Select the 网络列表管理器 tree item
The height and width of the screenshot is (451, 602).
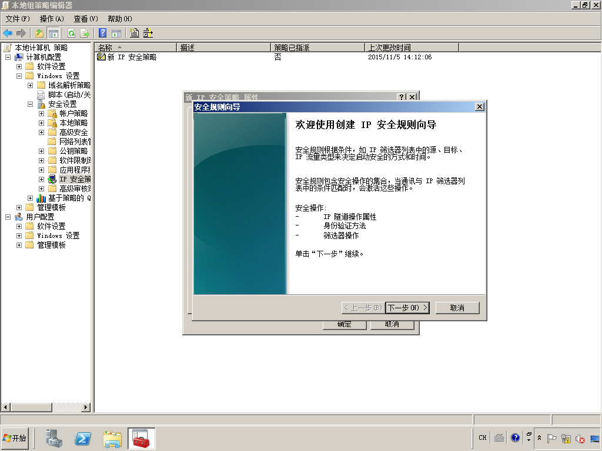[x=75, y=142]
